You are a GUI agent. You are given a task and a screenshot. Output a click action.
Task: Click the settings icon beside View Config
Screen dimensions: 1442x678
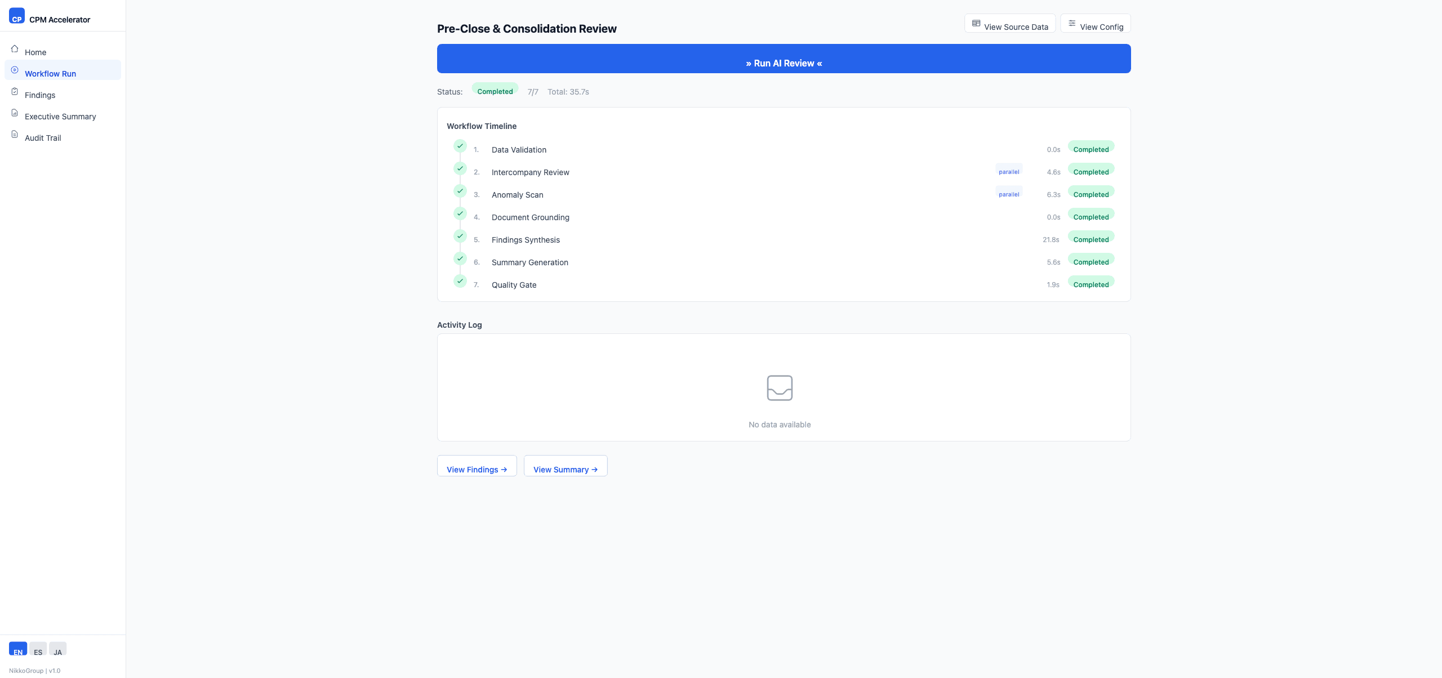coord(1072,23)
